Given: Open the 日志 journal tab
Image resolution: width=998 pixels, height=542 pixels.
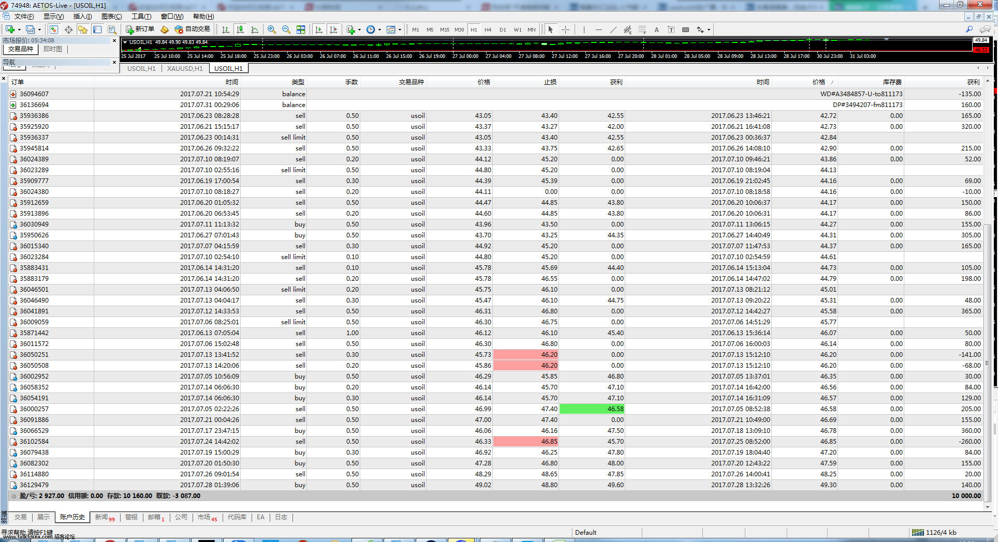Looking at the screenshot, I should point(281,517).
